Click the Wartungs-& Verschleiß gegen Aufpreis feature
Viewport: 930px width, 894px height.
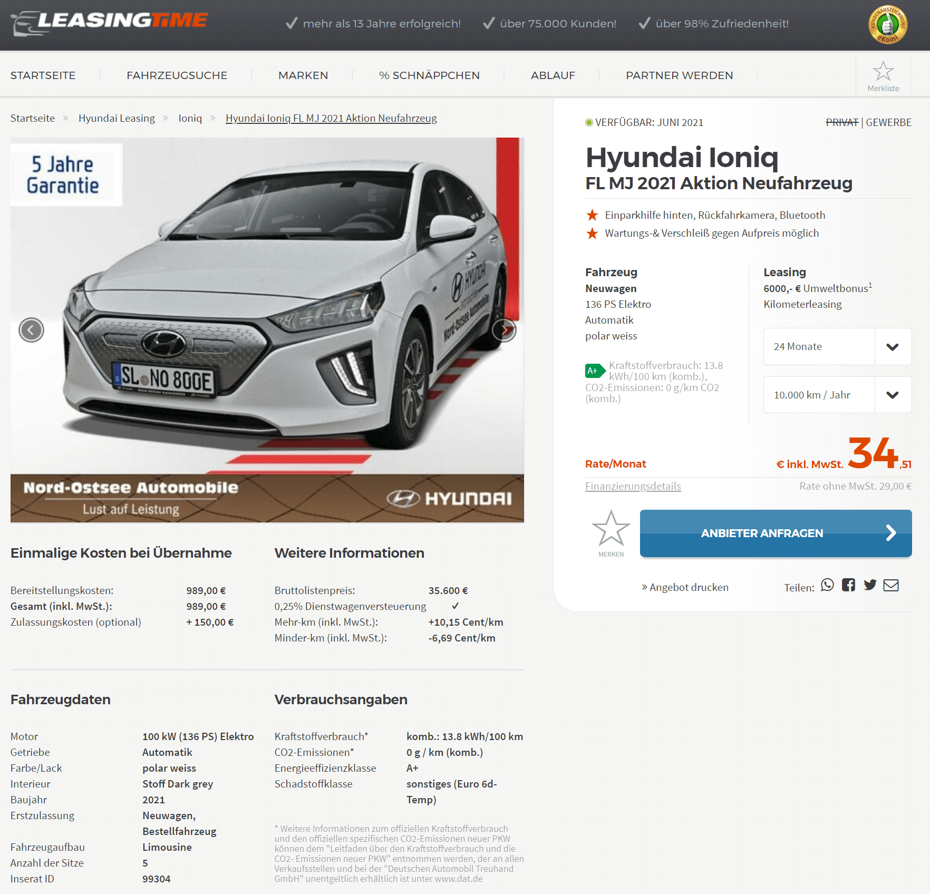[x=712, y=233]
